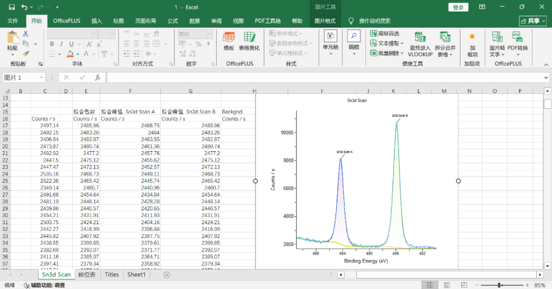This screenshot has width=552, height=289.
Task: Add a new sheet with plus icon
Action: click(x=167, y=275)
